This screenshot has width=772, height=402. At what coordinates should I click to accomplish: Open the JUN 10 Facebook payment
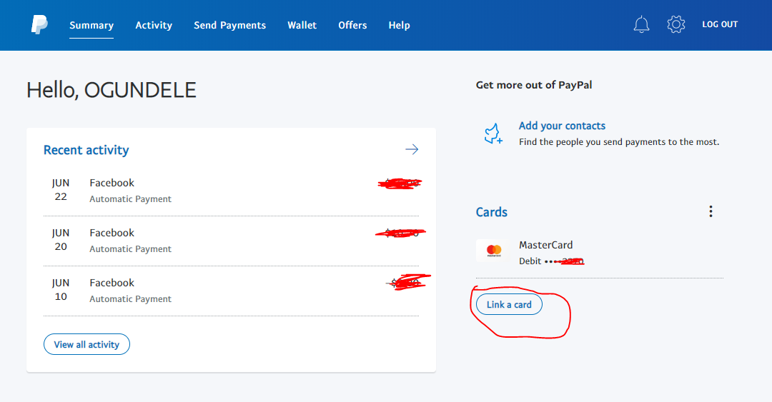(x=232, y=291)
